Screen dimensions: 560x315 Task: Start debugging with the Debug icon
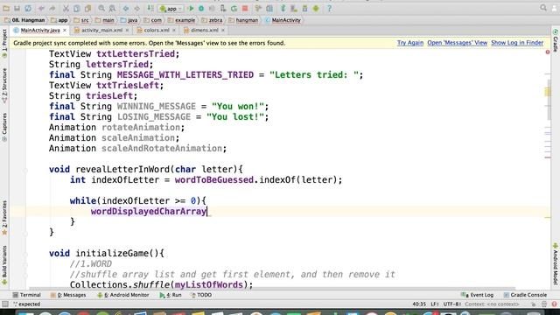click(201, 9)
